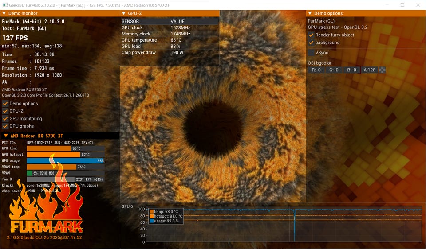Image resolution: width=426 pixels, height=249 pixels.
Task: Select the Chip power draw 190 W row
Action: point(170,53)
